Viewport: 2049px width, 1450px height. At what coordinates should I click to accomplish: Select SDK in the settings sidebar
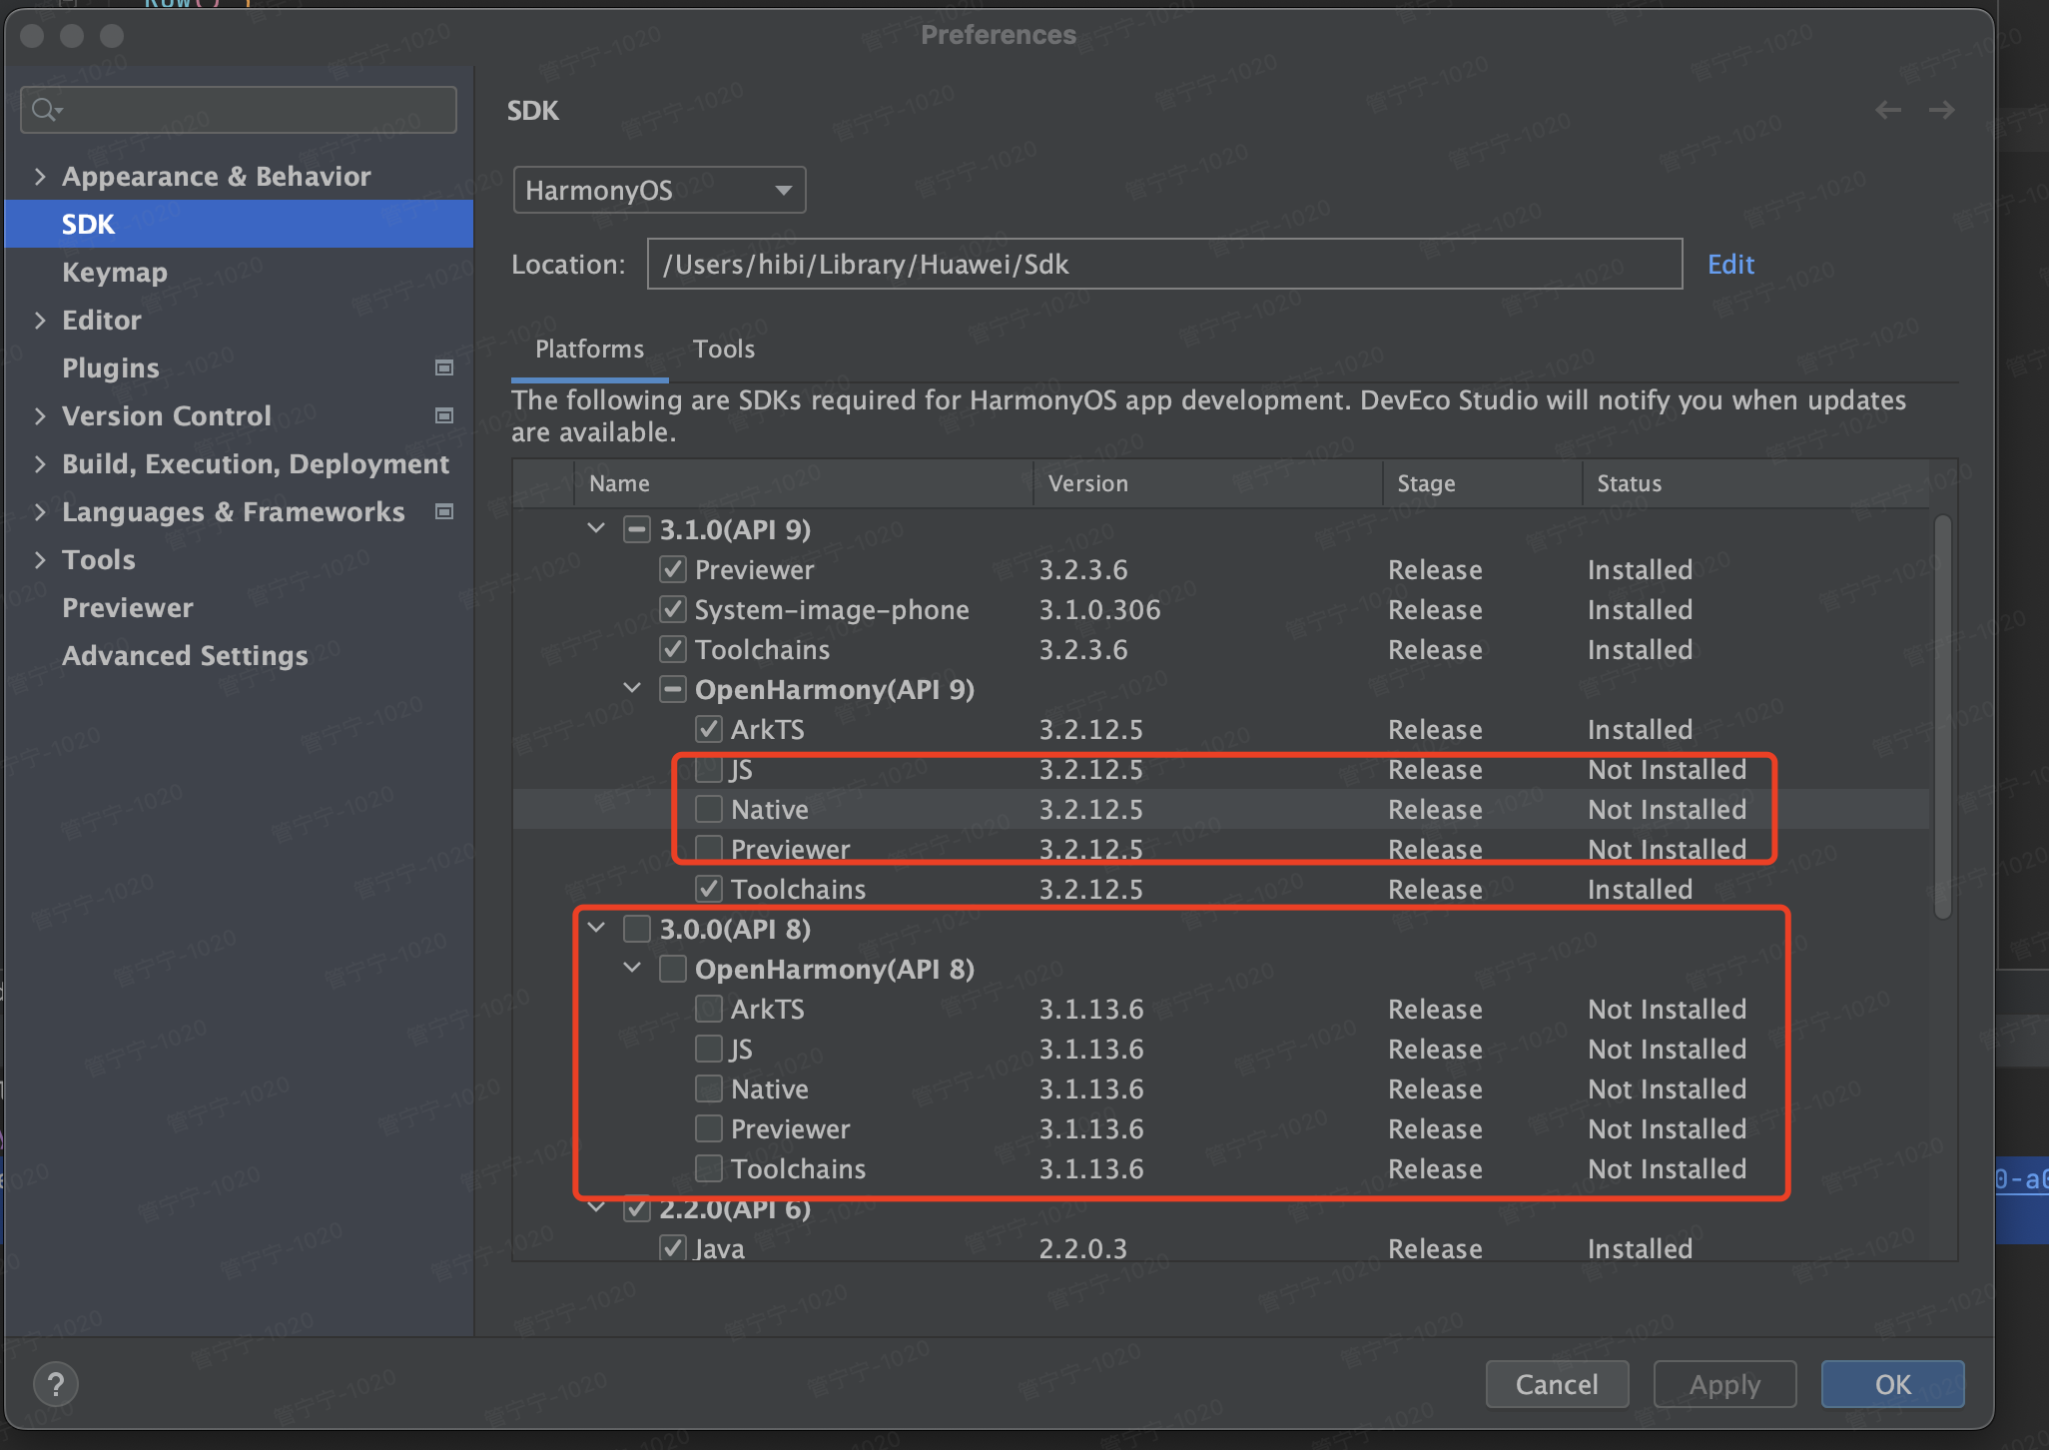pos(239,224)
